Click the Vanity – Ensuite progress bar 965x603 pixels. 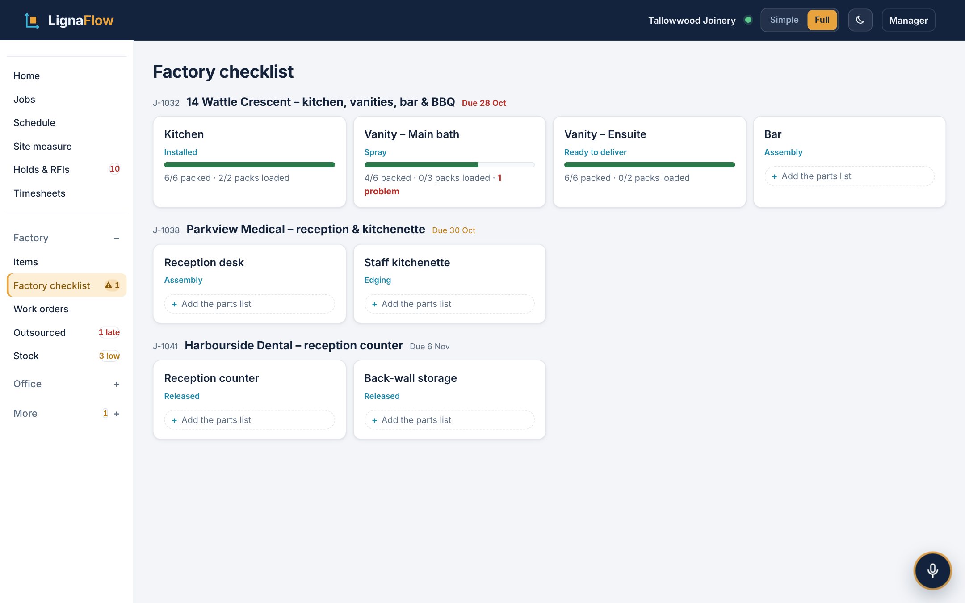pyautogui.click(x=649, y=165)
